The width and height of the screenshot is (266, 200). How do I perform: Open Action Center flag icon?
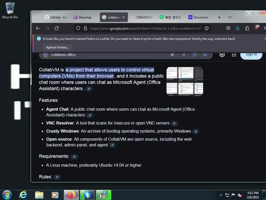click(234, 195)
